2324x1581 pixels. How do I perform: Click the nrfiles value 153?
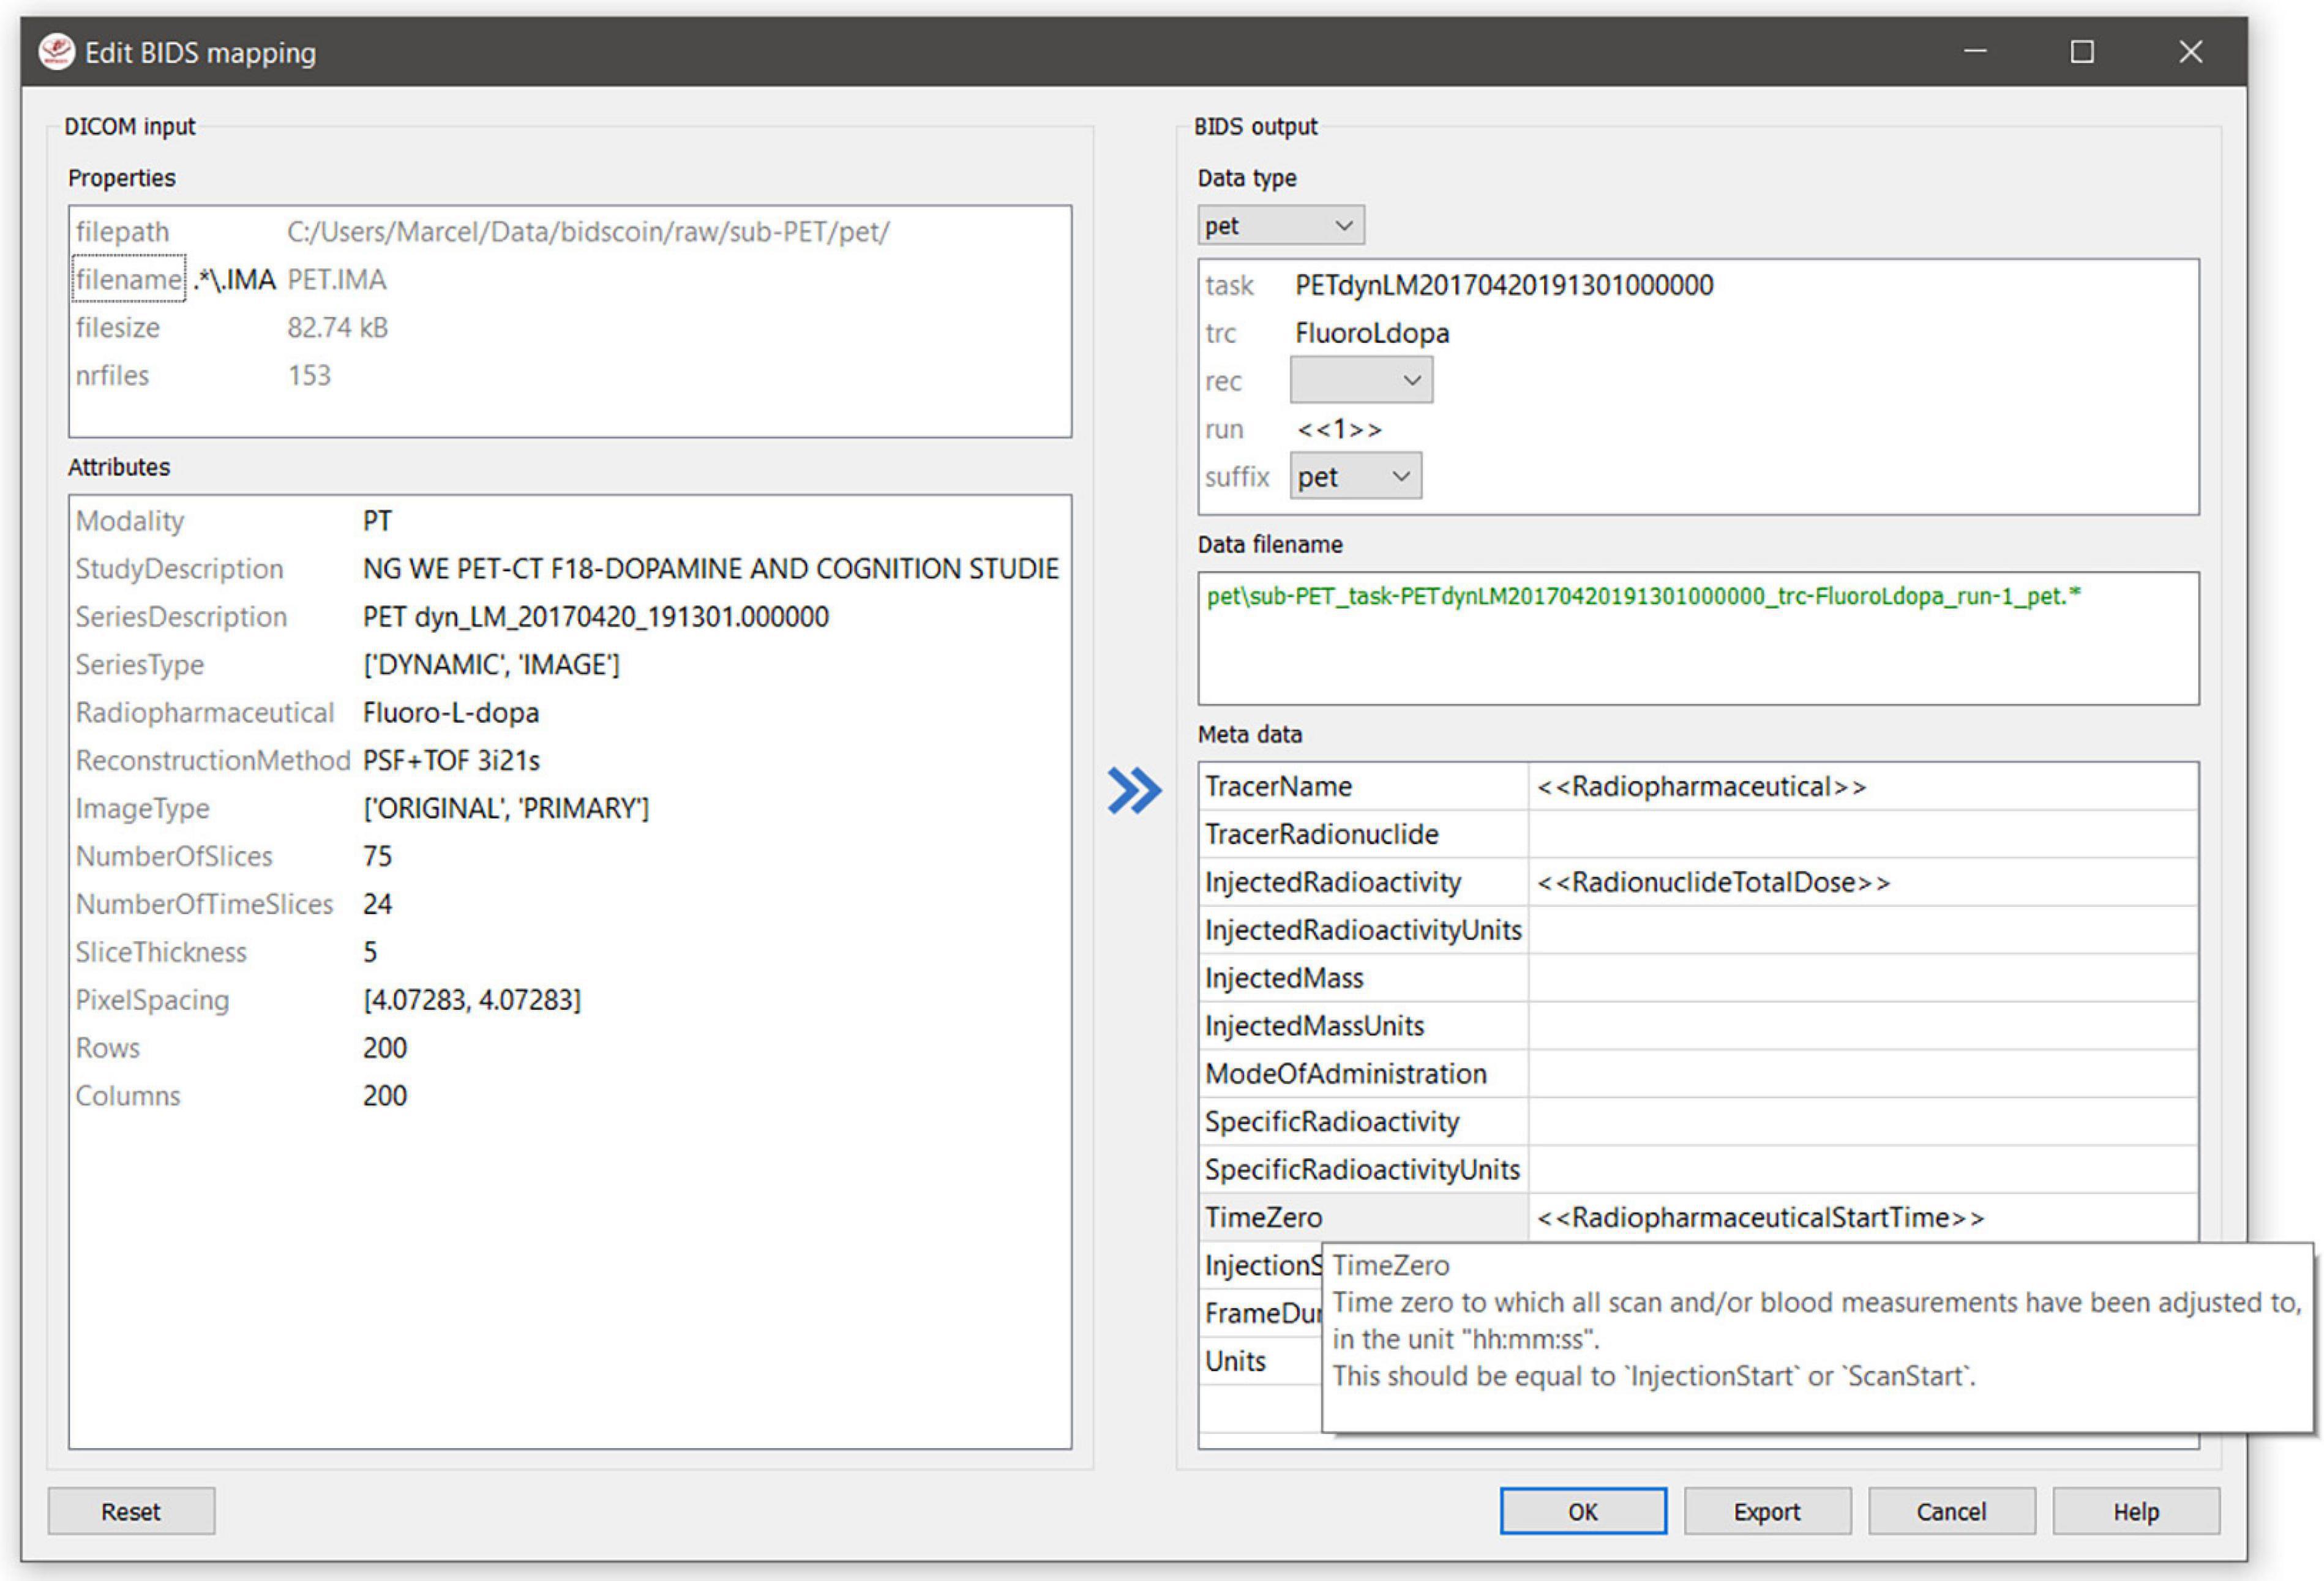coord(309,375)
